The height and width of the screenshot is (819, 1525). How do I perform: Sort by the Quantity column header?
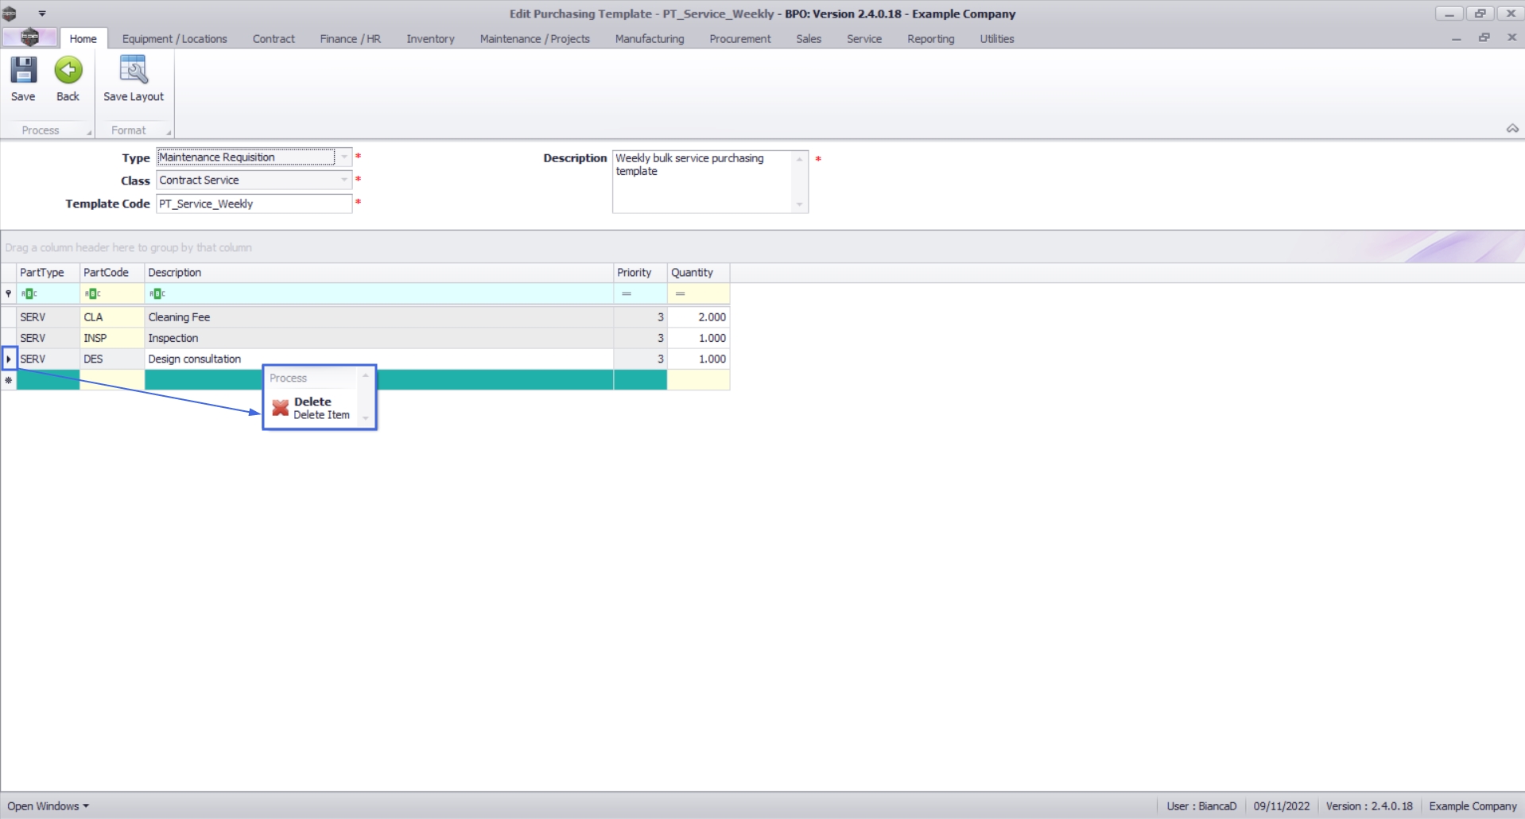[698, 273]
